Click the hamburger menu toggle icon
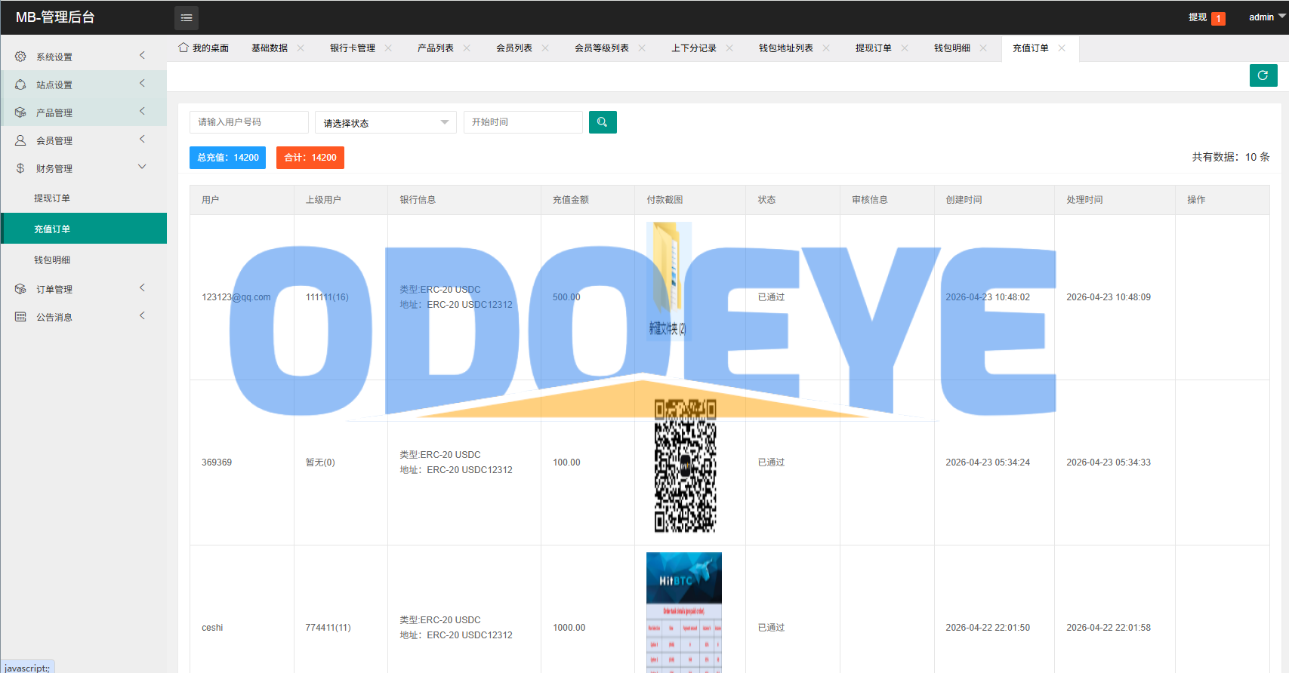The image size is (1289, 673). pos(187,17)
